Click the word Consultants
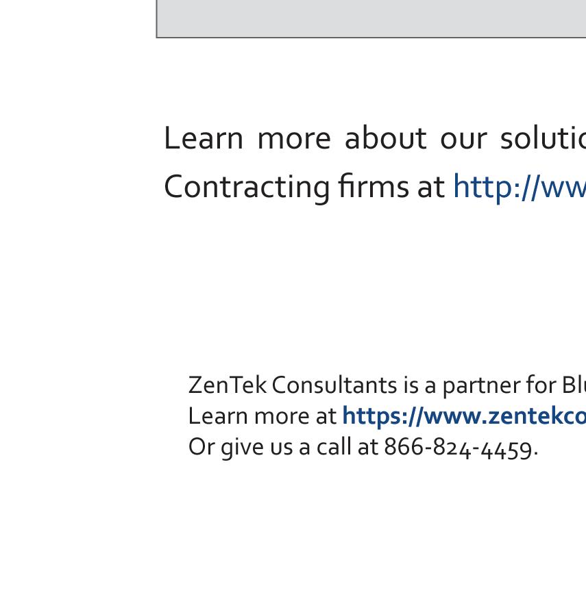 tap(334, 385)
